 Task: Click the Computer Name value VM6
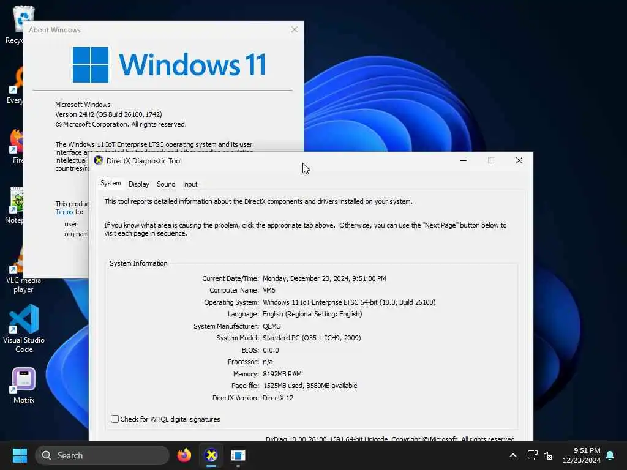[x=269, y=291]
